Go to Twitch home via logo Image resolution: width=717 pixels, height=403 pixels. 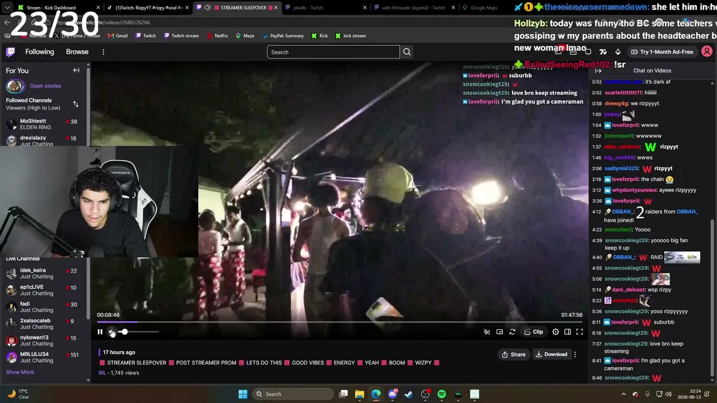[11, 52]
